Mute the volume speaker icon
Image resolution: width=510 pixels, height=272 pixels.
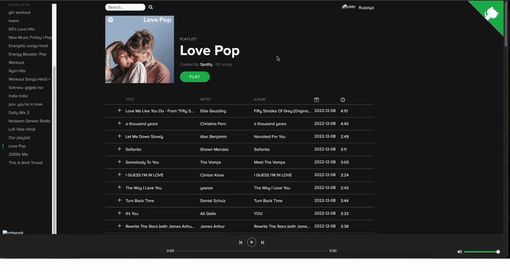pyautogui.click(x=460, y=252)
